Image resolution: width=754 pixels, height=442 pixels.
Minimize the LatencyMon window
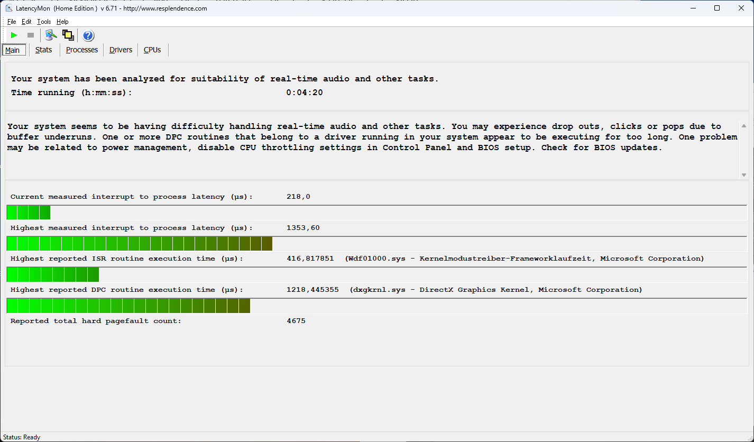click(x=693, y=8)
